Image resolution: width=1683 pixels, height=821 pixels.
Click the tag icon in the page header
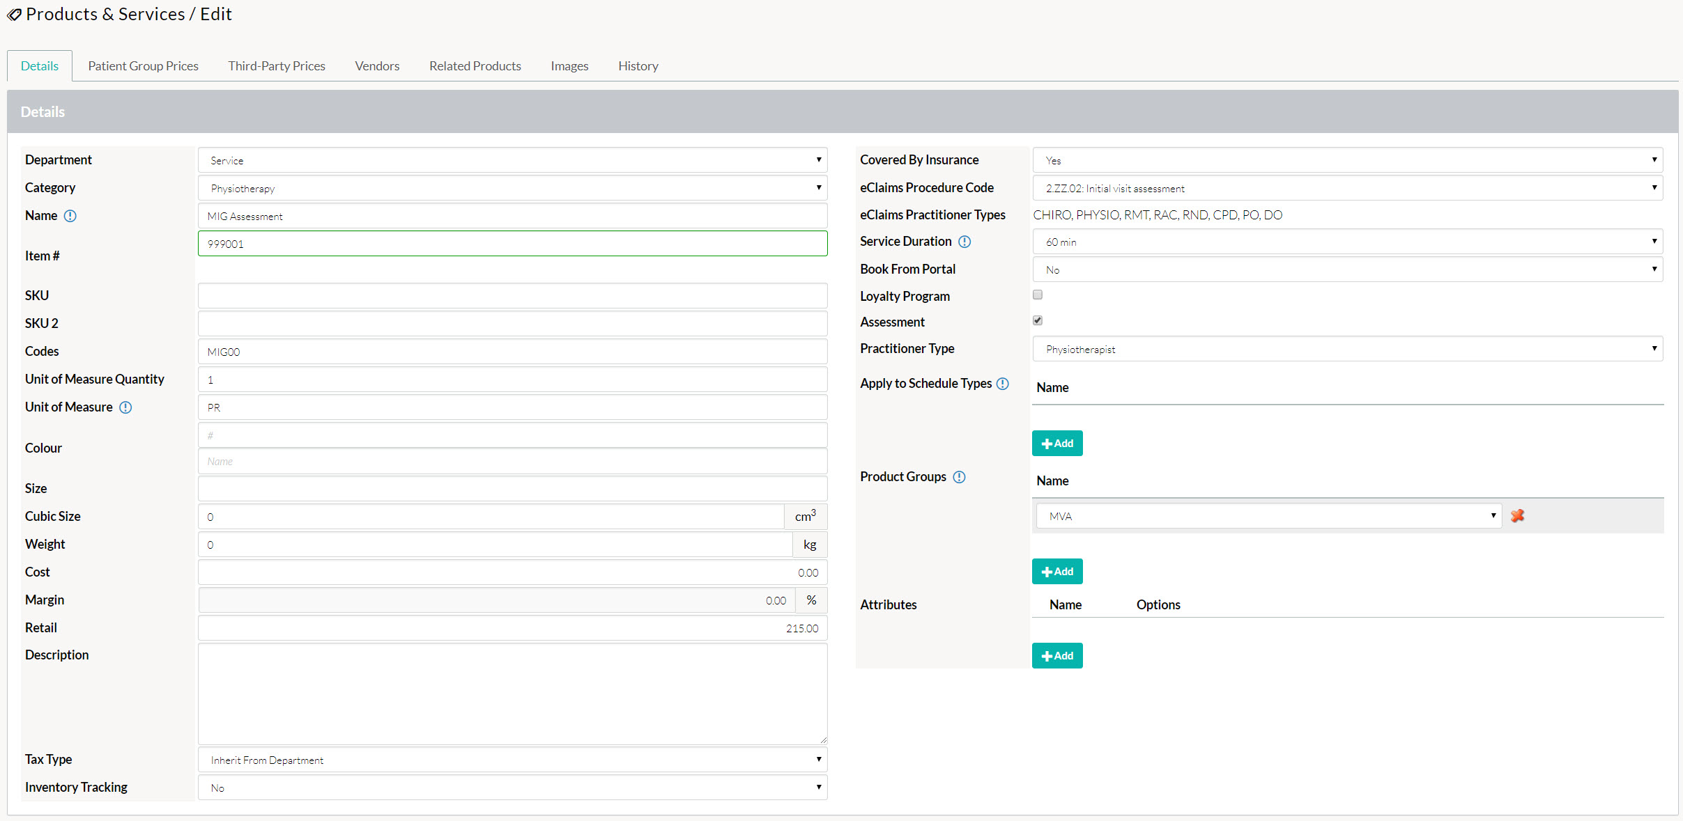[14, 14]
